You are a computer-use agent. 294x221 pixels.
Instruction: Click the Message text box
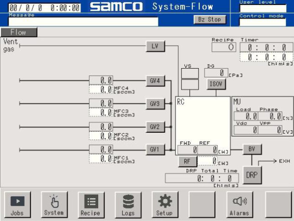[x=83, y=22]
